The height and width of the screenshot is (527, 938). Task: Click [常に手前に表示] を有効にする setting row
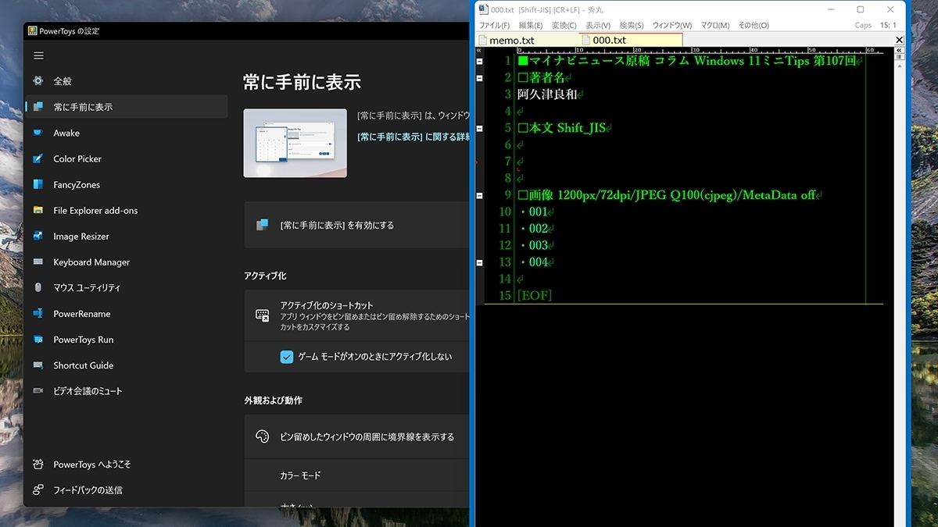[x=357, y=225]
